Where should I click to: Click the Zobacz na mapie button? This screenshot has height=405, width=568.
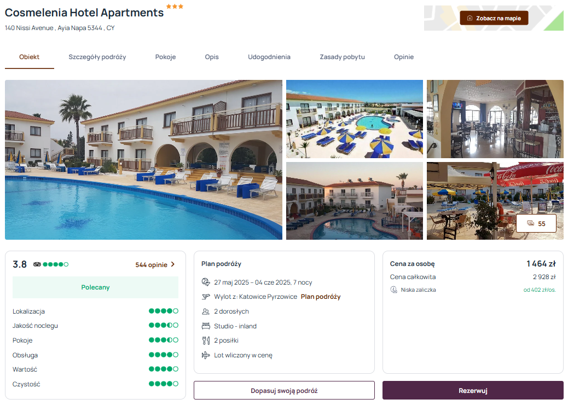[494, 18]
